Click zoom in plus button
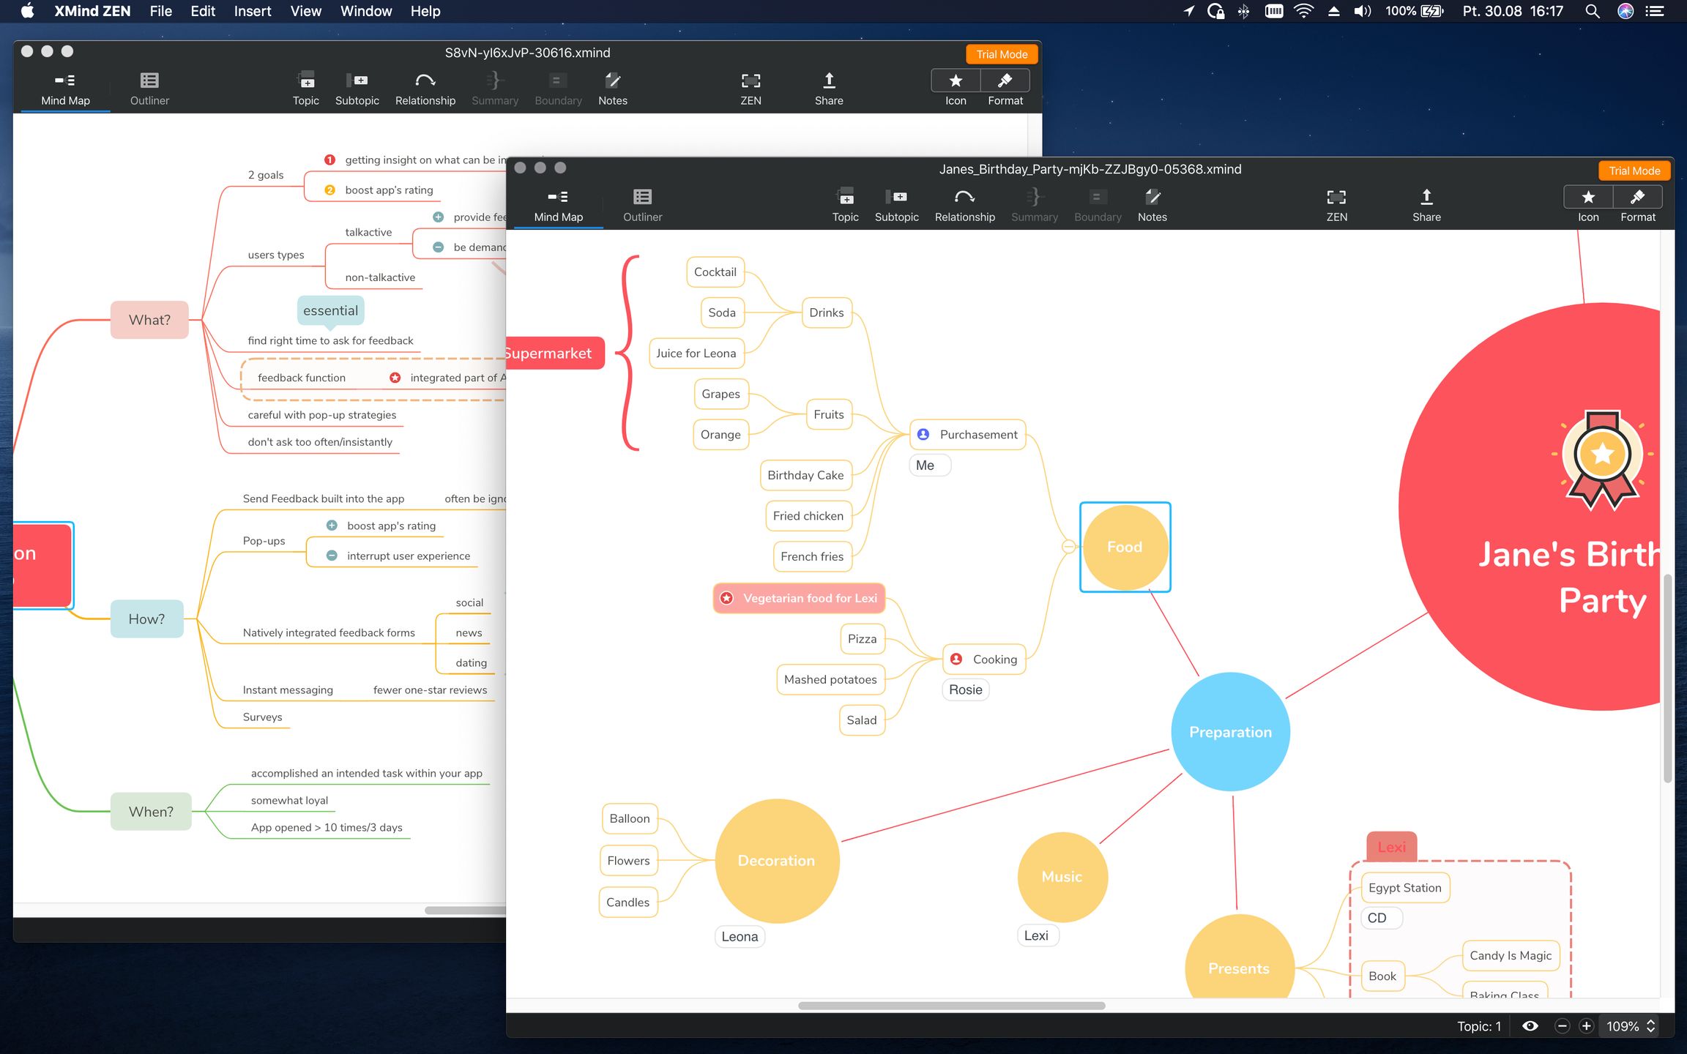1687x1054 pixels. click(x=1586, y=1026)
